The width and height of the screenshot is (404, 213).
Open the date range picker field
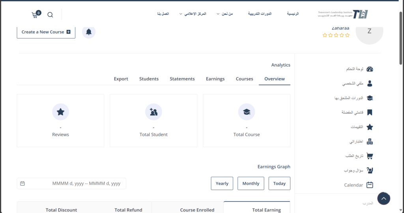pyautogui.click(x=71, y=183)
